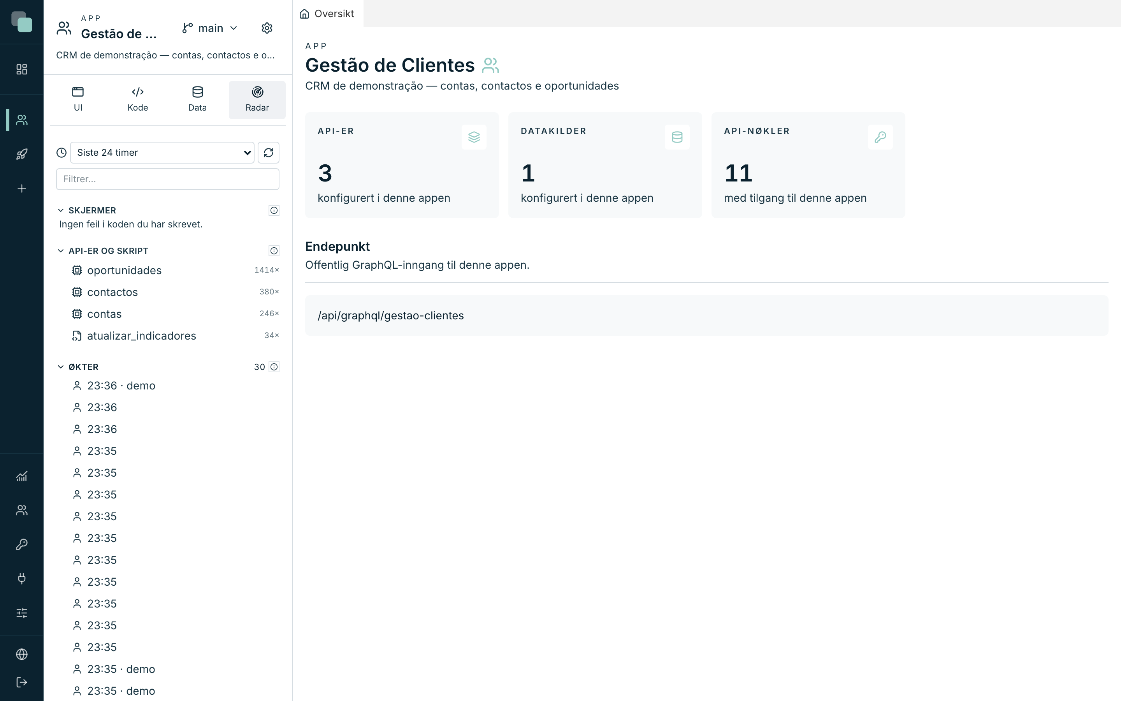Click the app logo in the sidebar
This screenshot has width=1121, height=701.
(x=22, y=22)
